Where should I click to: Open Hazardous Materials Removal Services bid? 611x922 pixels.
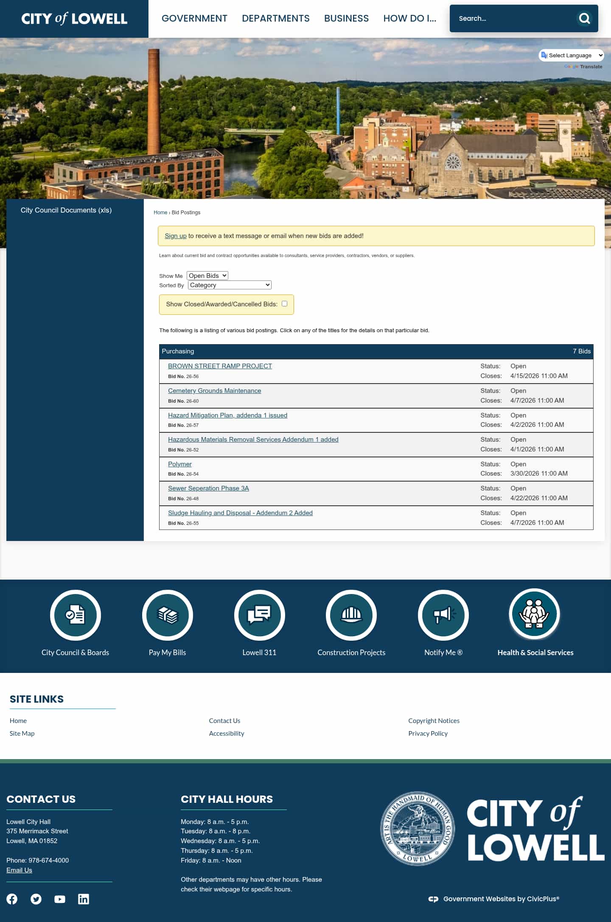253,440
